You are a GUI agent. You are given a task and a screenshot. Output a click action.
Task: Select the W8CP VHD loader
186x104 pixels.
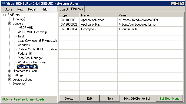[25, 28]
